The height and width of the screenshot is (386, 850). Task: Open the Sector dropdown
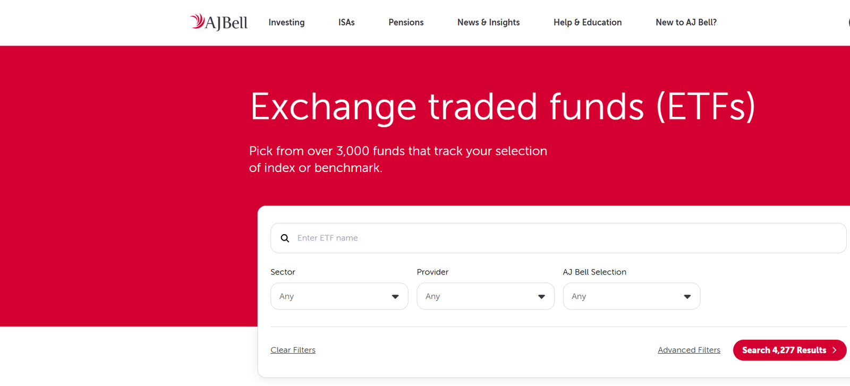(339, 296)
